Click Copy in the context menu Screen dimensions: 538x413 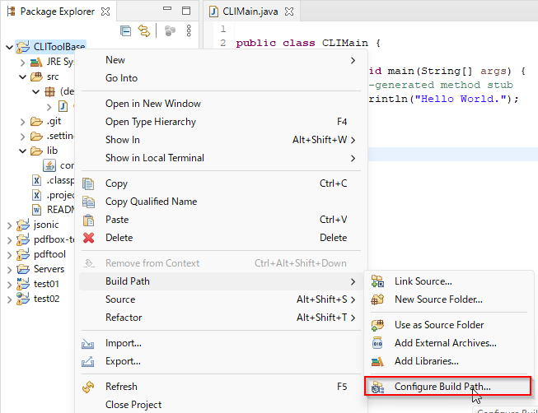222,183
